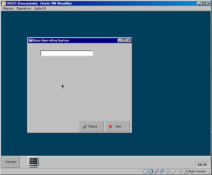Image resolution: width=212 pixels, height=175 pixels.
Task: Close the Digos Operating System window
Action: [x=129, y=40]
